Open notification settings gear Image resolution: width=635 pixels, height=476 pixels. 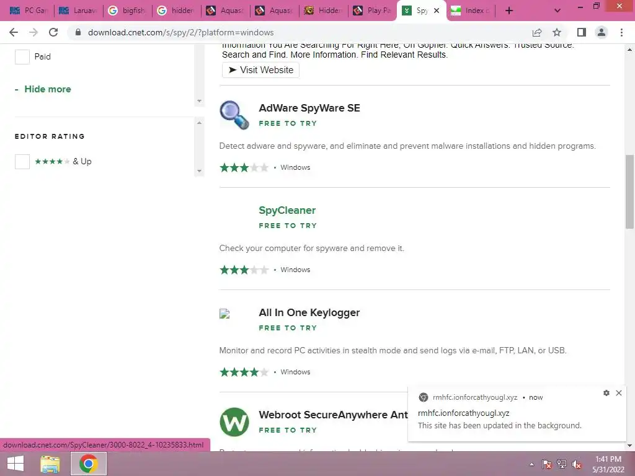click(x=606, y=393)
